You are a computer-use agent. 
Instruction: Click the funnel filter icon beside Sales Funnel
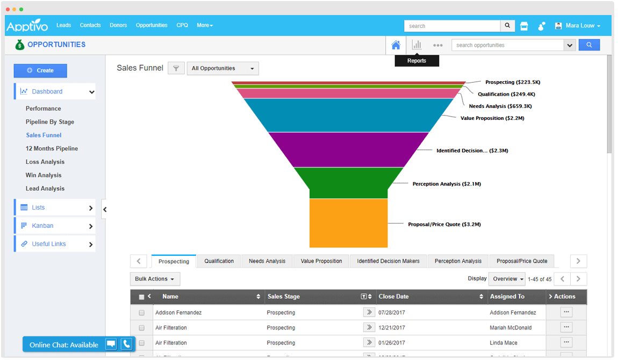click(176, 68)
